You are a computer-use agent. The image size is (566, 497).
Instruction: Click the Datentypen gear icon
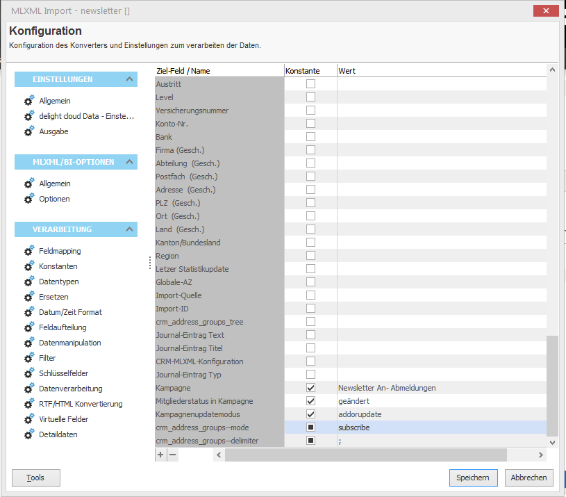click(28, 282)
